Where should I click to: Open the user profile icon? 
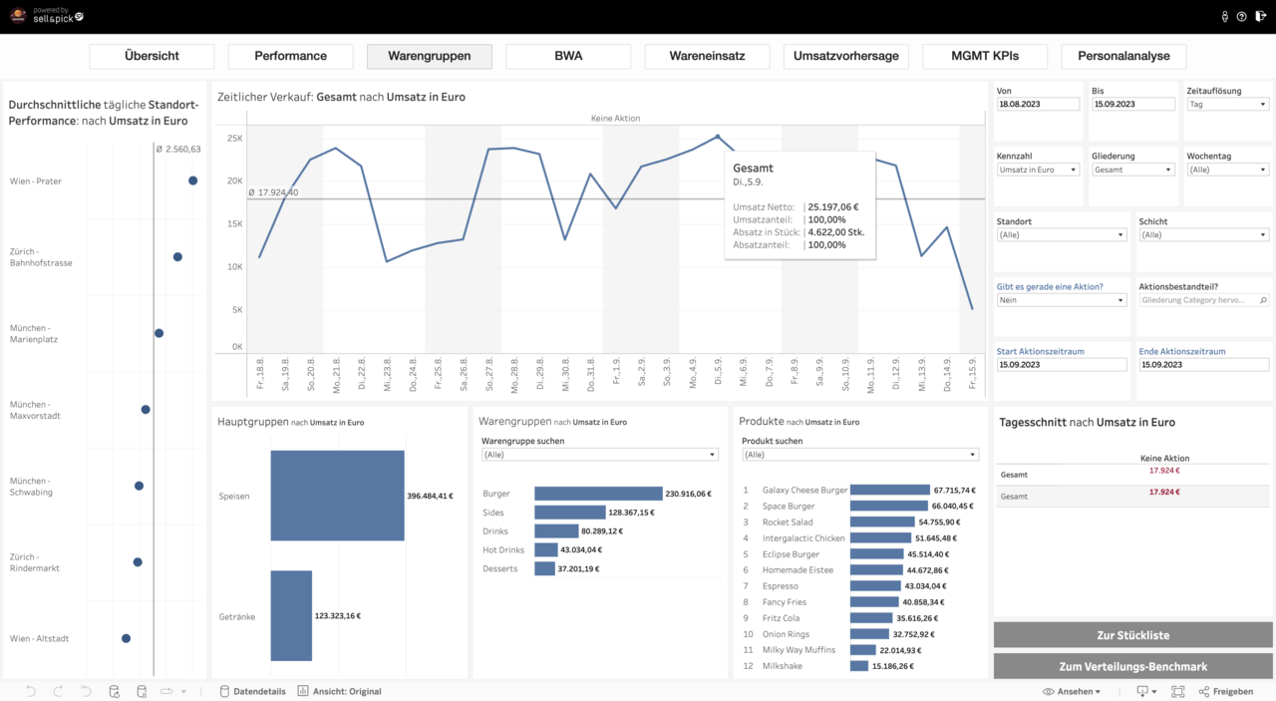pos(1224,16)
